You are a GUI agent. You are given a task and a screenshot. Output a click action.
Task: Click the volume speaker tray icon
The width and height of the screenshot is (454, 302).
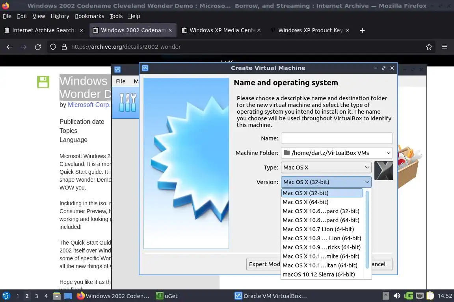click(x=397, y=296)
